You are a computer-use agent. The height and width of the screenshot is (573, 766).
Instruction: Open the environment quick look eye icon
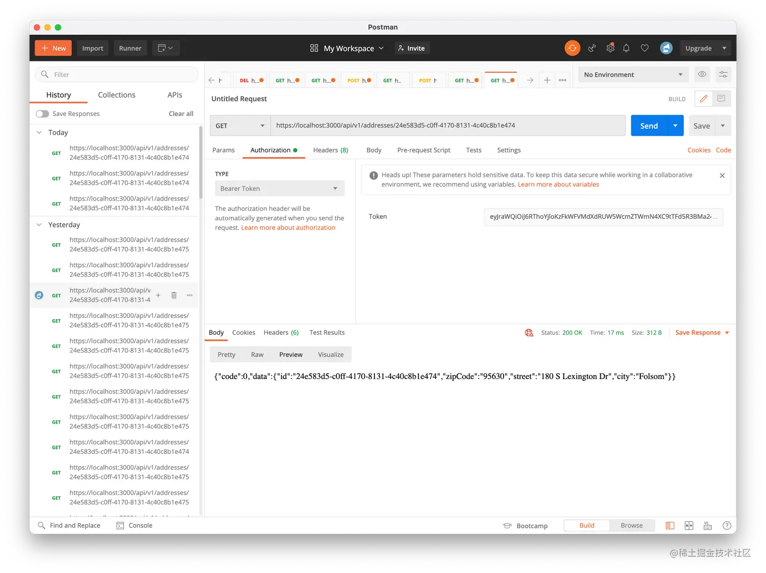pos(702,74)
